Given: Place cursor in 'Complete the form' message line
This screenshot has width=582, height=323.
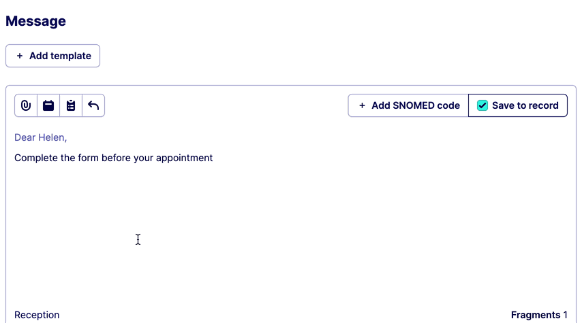Looking at the screenshot, I should (113, 158).
